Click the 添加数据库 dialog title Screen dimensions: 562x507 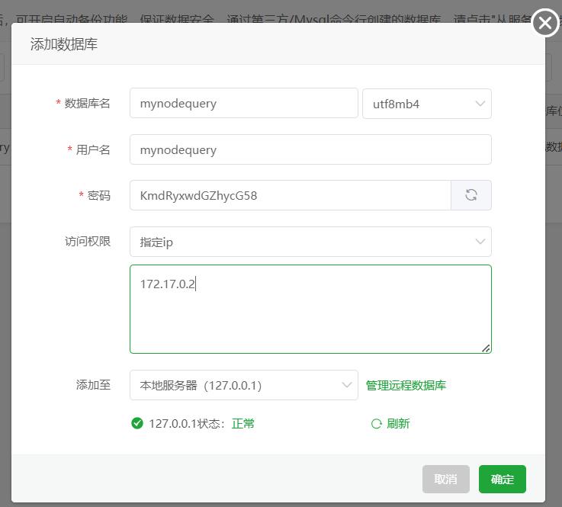tap(64, 44)
